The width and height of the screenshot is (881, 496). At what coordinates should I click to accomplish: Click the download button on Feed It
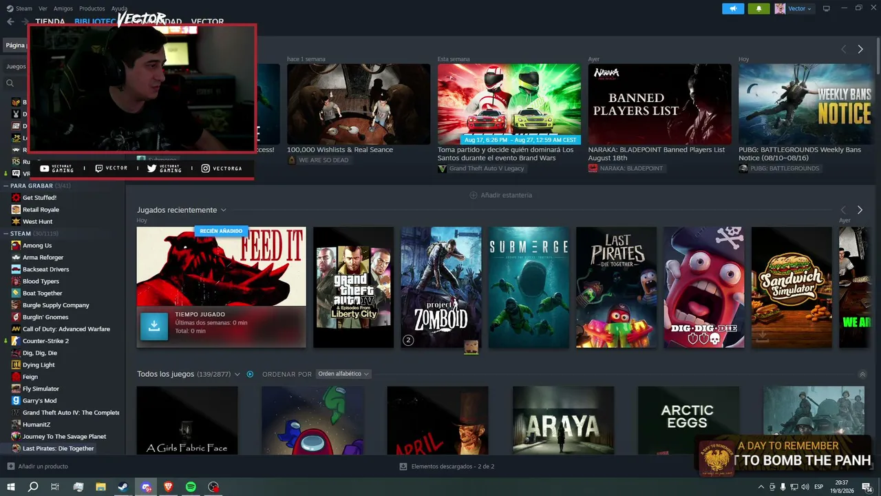click(154, 327)
